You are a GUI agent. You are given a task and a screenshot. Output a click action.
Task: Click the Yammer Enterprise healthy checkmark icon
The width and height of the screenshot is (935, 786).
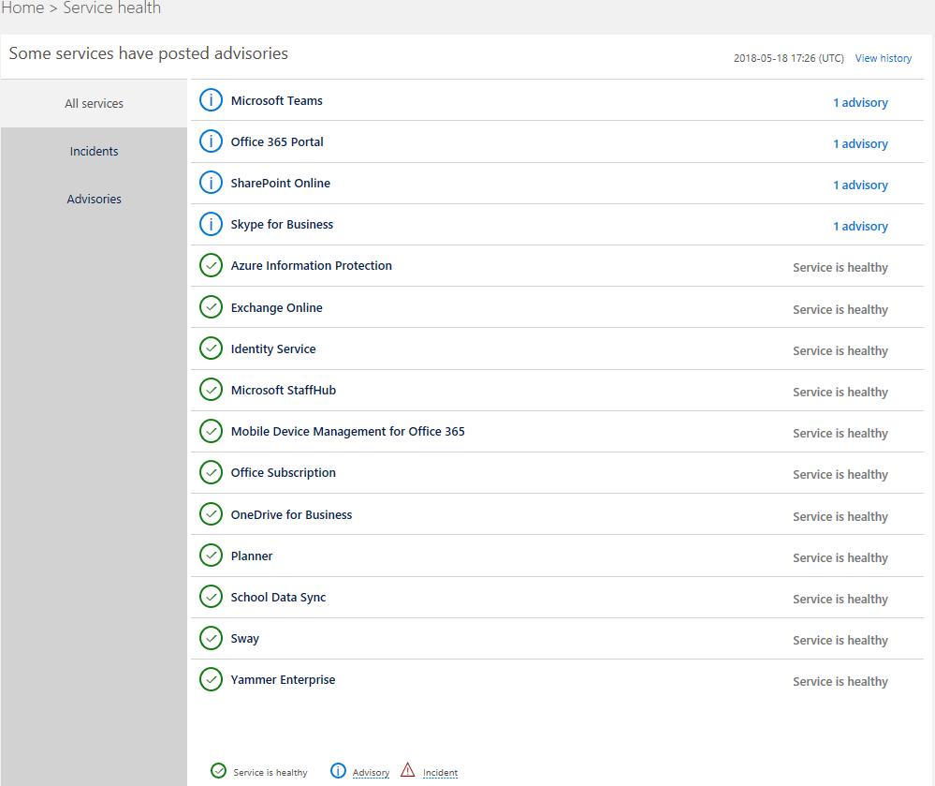[211, 679]
